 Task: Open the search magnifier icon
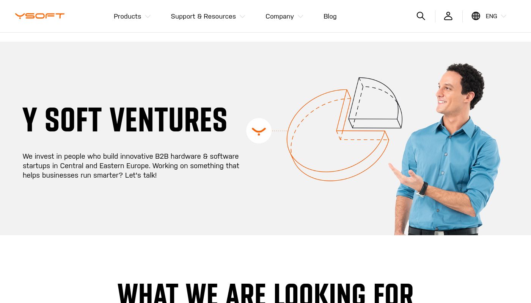[x=421, y=16]
